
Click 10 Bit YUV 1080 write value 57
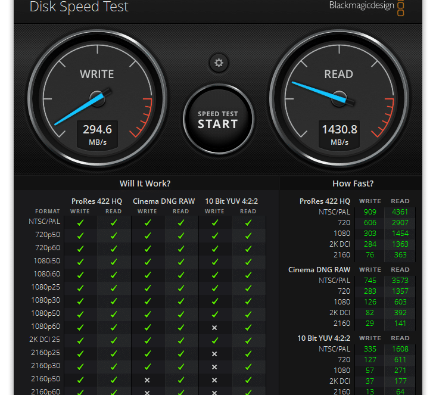(370, 370)
